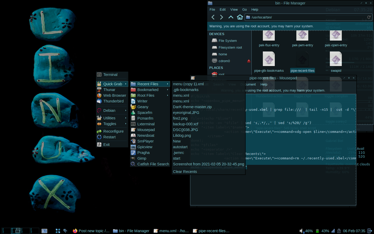Switch to menu.xml taskbar window button
The image size is (374, 234).
pyautogui.click(x=171, y=231)
